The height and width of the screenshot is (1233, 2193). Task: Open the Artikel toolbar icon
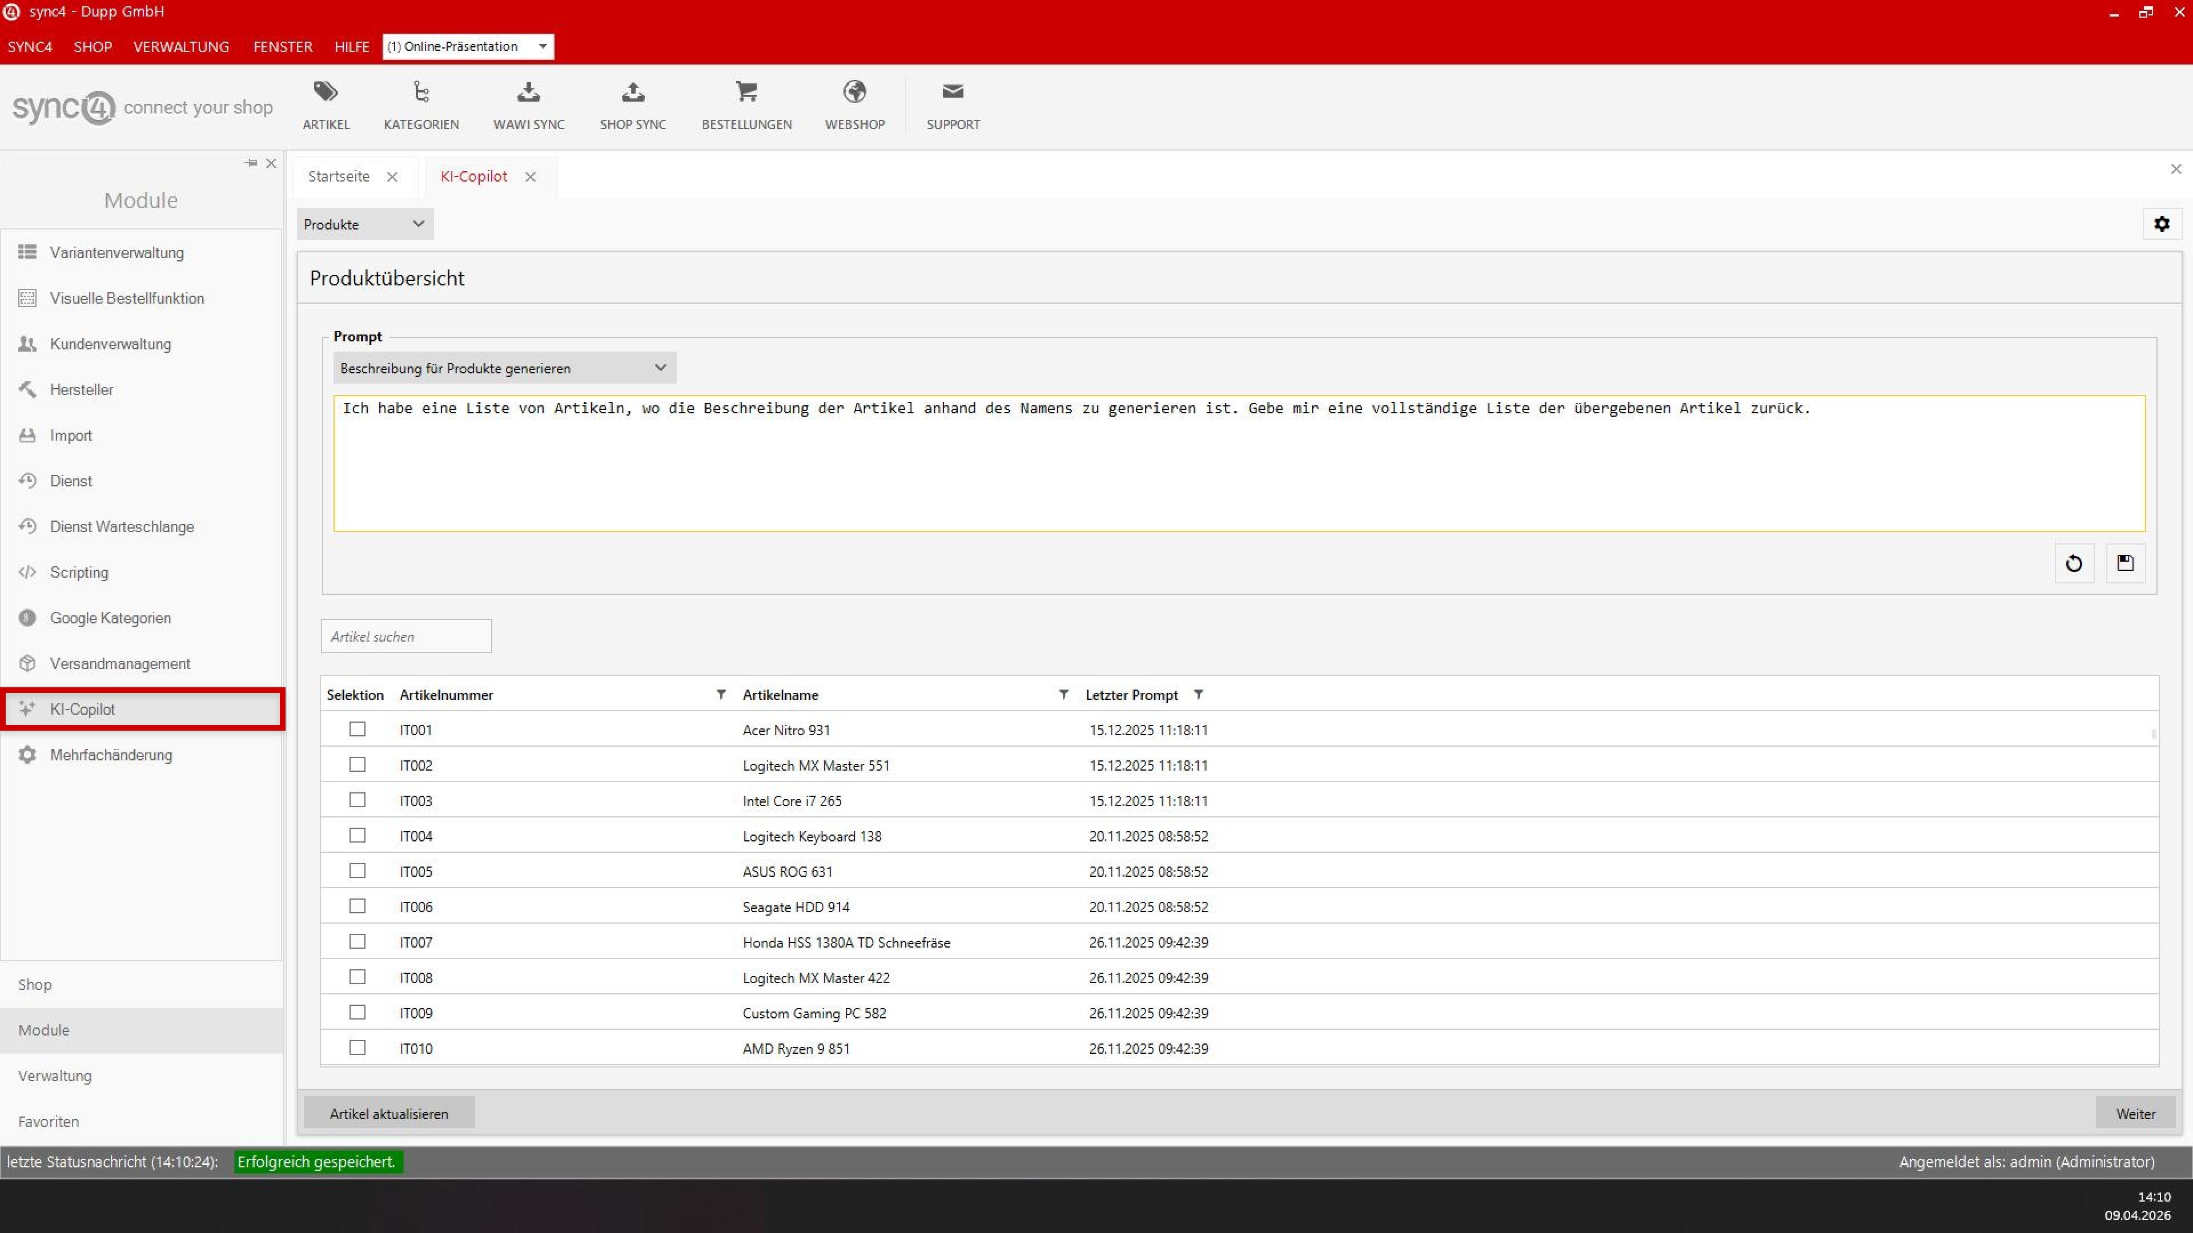[326, 92]
